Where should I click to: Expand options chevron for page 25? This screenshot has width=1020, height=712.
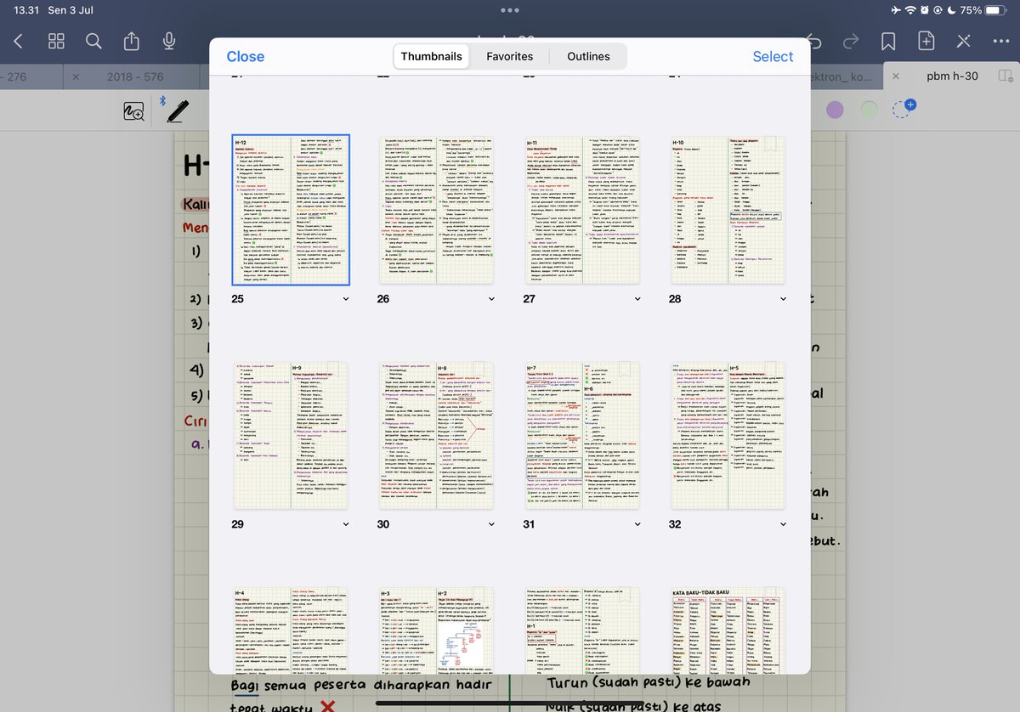345,299
